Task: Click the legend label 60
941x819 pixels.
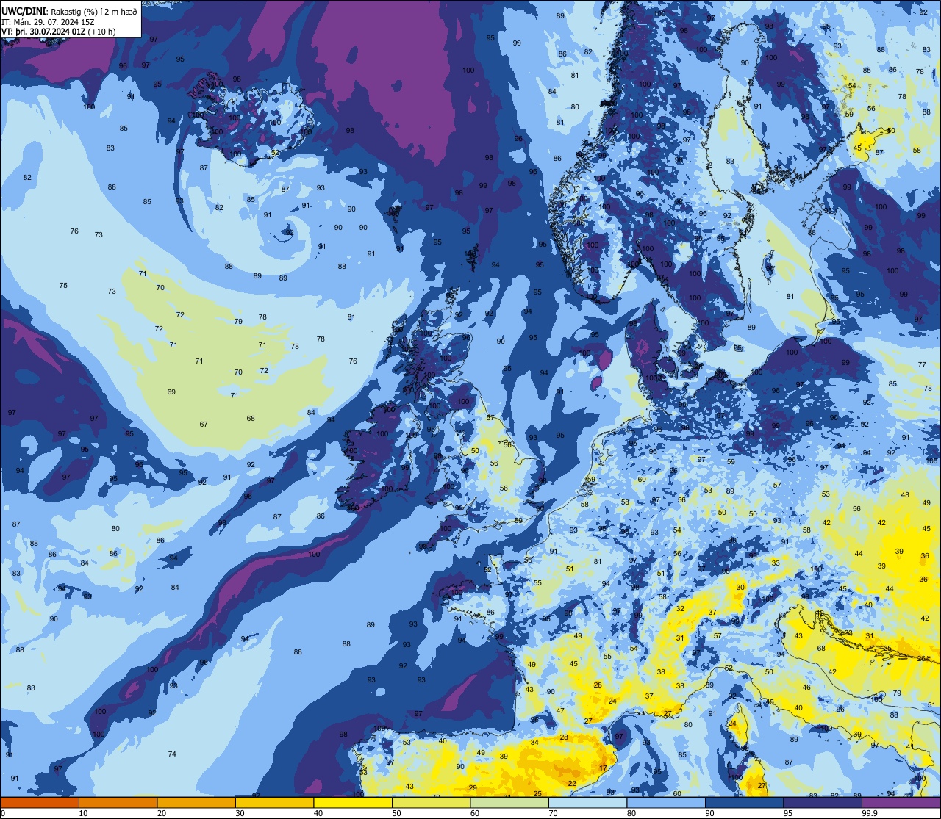Action: (475, 813)
